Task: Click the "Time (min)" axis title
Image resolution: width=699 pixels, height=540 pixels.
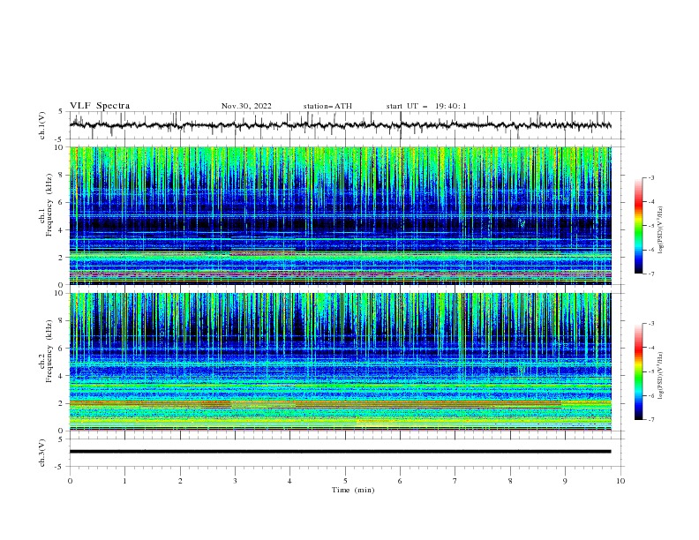Action: (x=353, y=490)
